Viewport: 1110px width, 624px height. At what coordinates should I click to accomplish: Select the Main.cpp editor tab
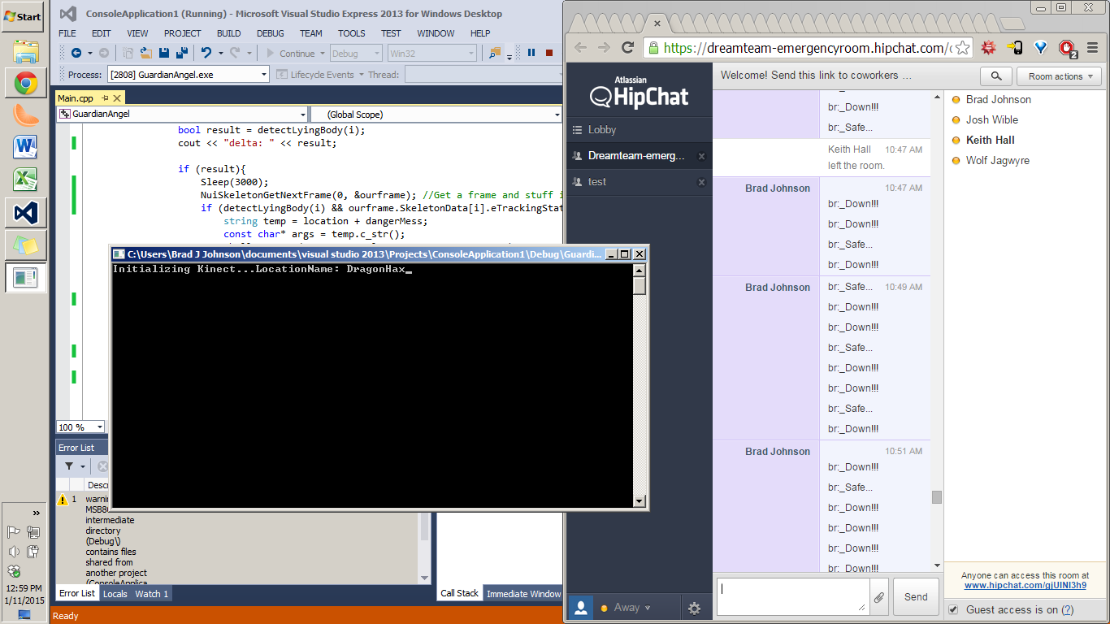pyautogui.click(x=76, y=98)
